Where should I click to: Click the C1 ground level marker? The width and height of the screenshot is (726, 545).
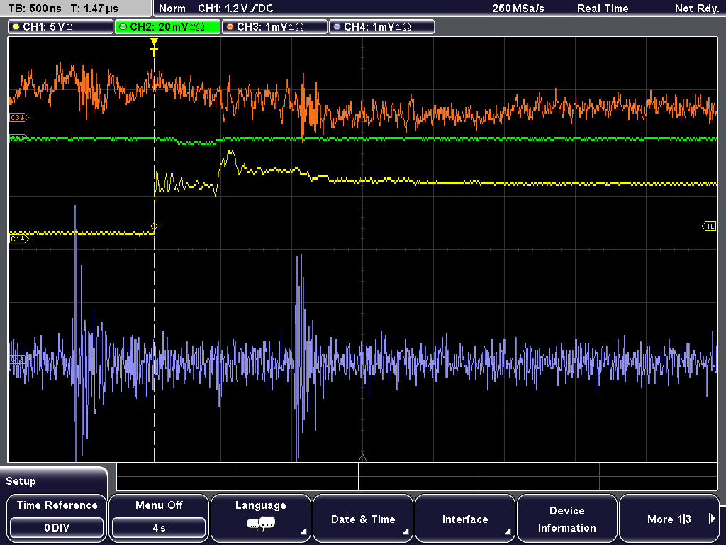tap(19, 239)
